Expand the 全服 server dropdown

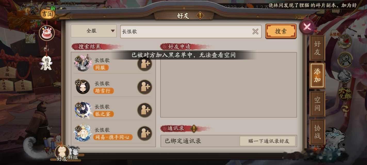(x=94, y=31)
